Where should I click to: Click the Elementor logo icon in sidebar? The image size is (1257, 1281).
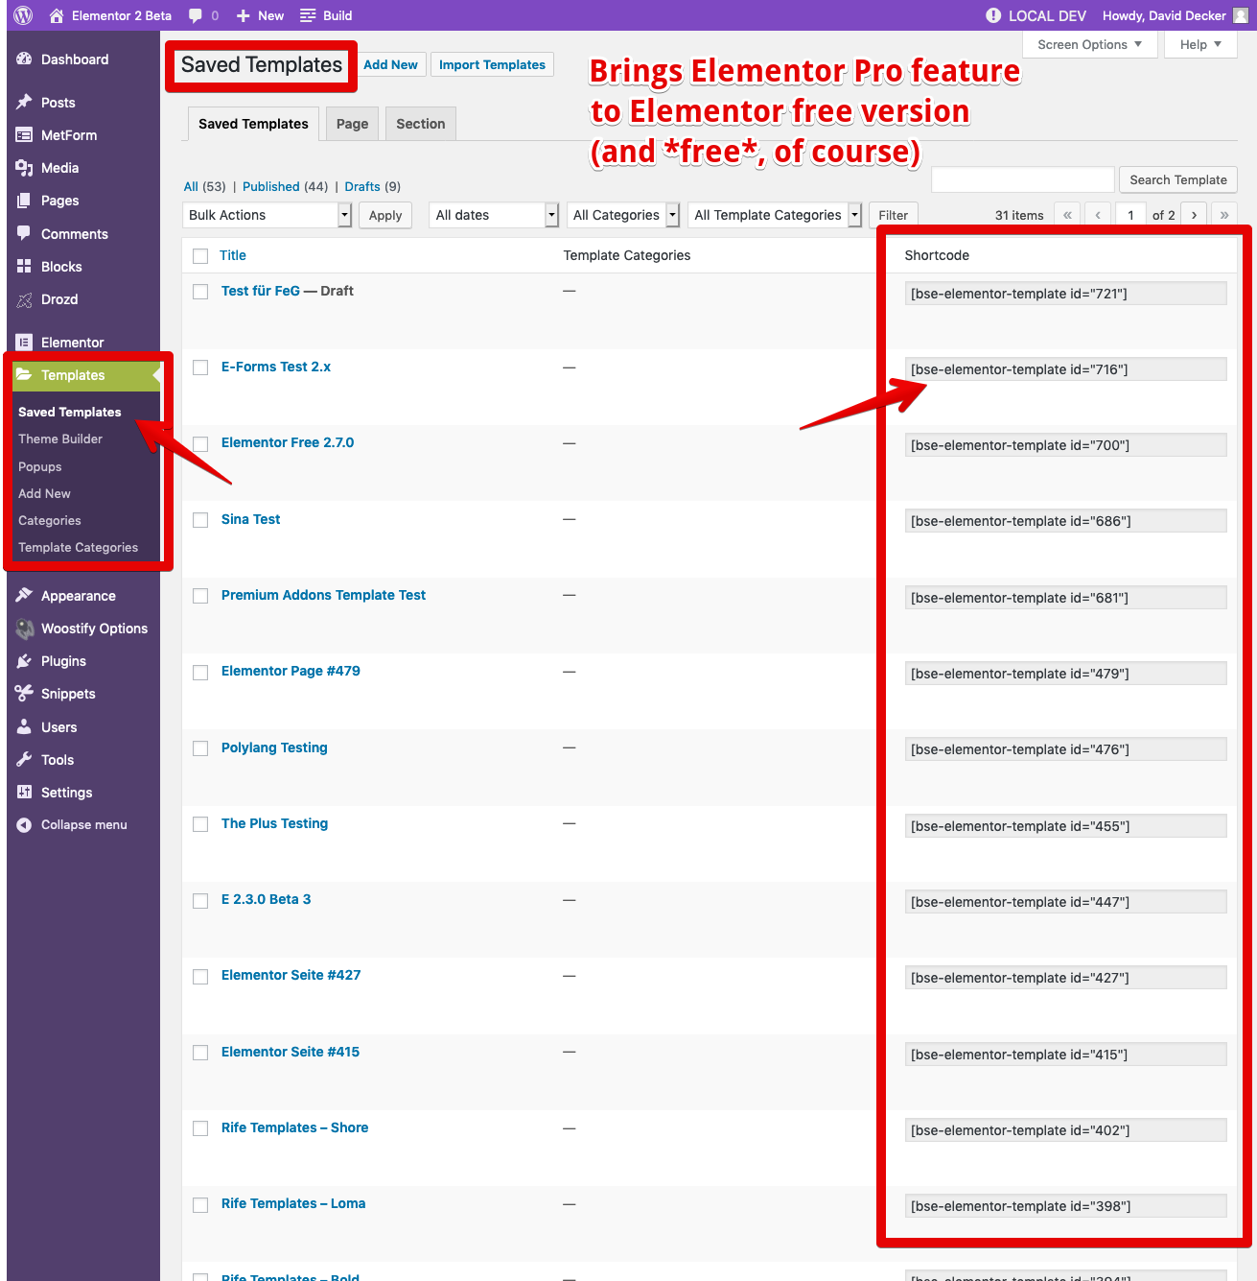(x=24, y=343)
